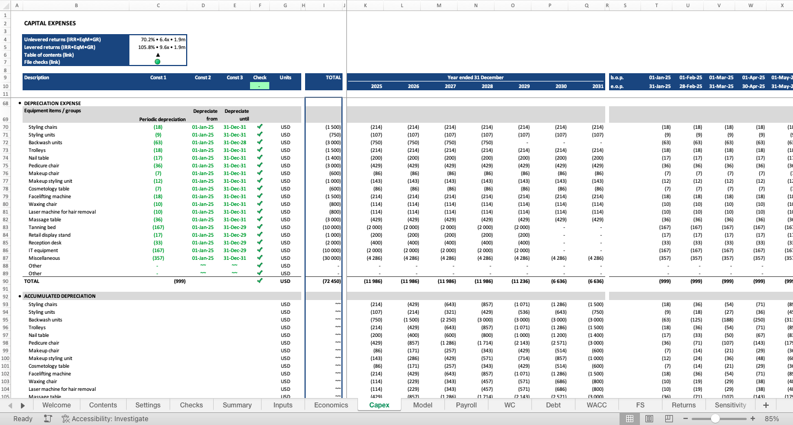Click the table of contents triangle link
The image size is (793, 425).
pyautogui.click(x=157, y=55)
